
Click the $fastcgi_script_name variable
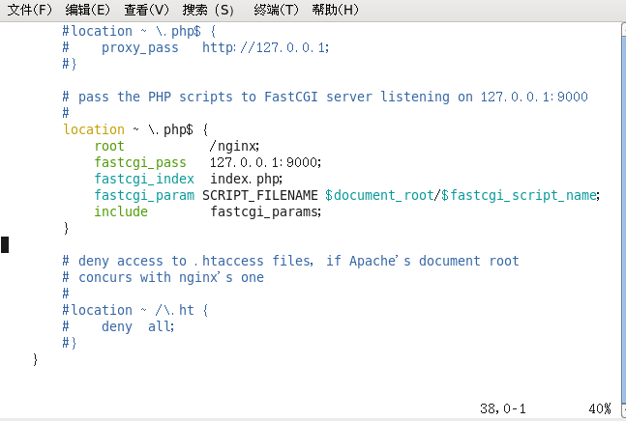click(519, 195)
